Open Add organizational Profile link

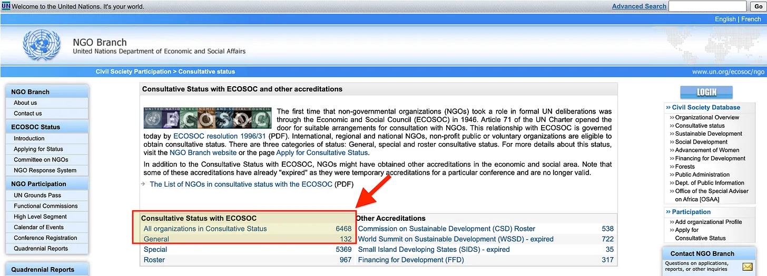click(x=709, y=222)
